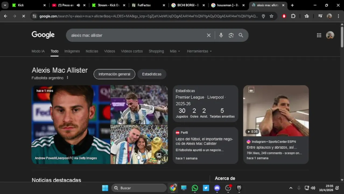Open image gallery icon on trophy photo
The width and height of the screenshot is (344, 194).
pyautogui.click(x=159, y=155)
